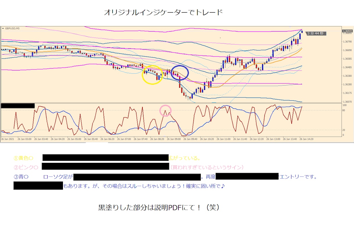Click the 26 Jan 12:20 time label
The height and width of the screenshot is (226, 354).
tap(257, 139)
